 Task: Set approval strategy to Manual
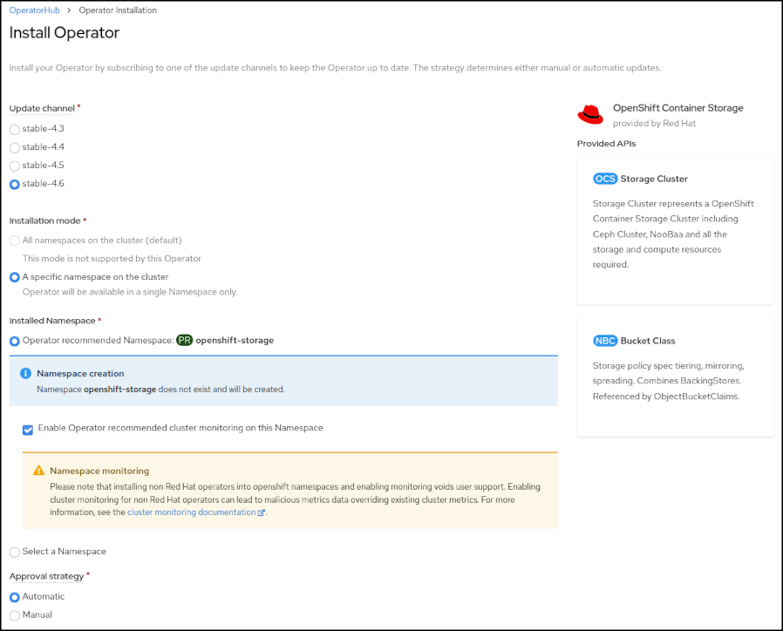click(15, 615)
